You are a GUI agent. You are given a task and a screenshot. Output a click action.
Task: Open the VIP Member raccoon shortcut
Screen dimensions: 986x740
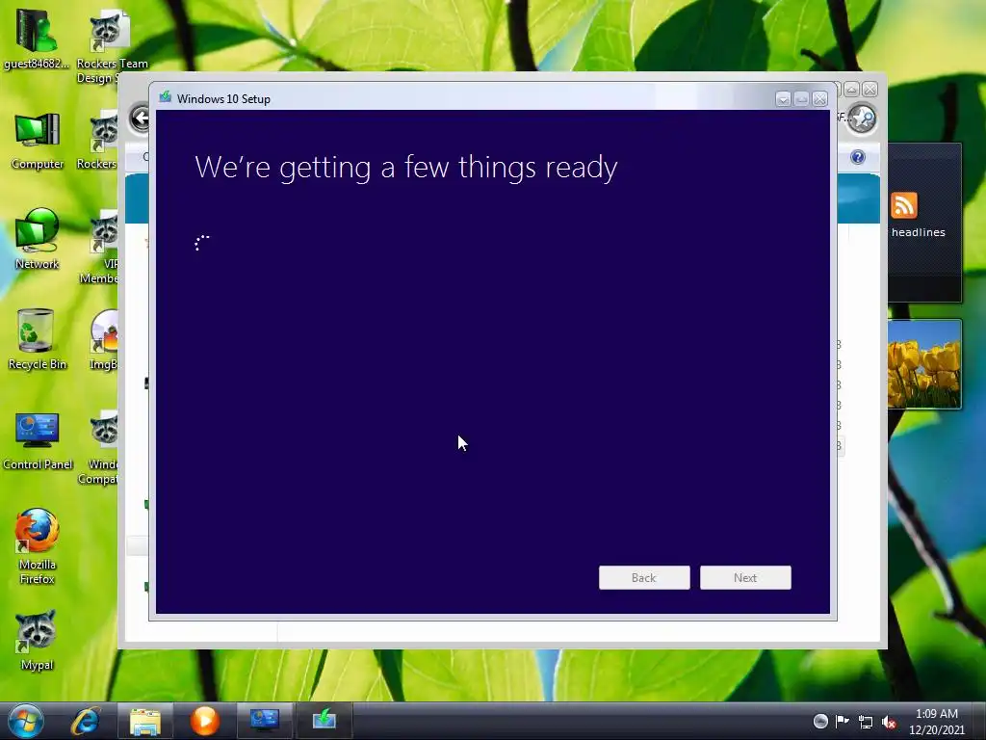tap(100, 247)
